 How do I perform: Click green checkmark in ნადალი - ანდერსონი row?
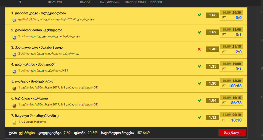(x=199, y=117)
